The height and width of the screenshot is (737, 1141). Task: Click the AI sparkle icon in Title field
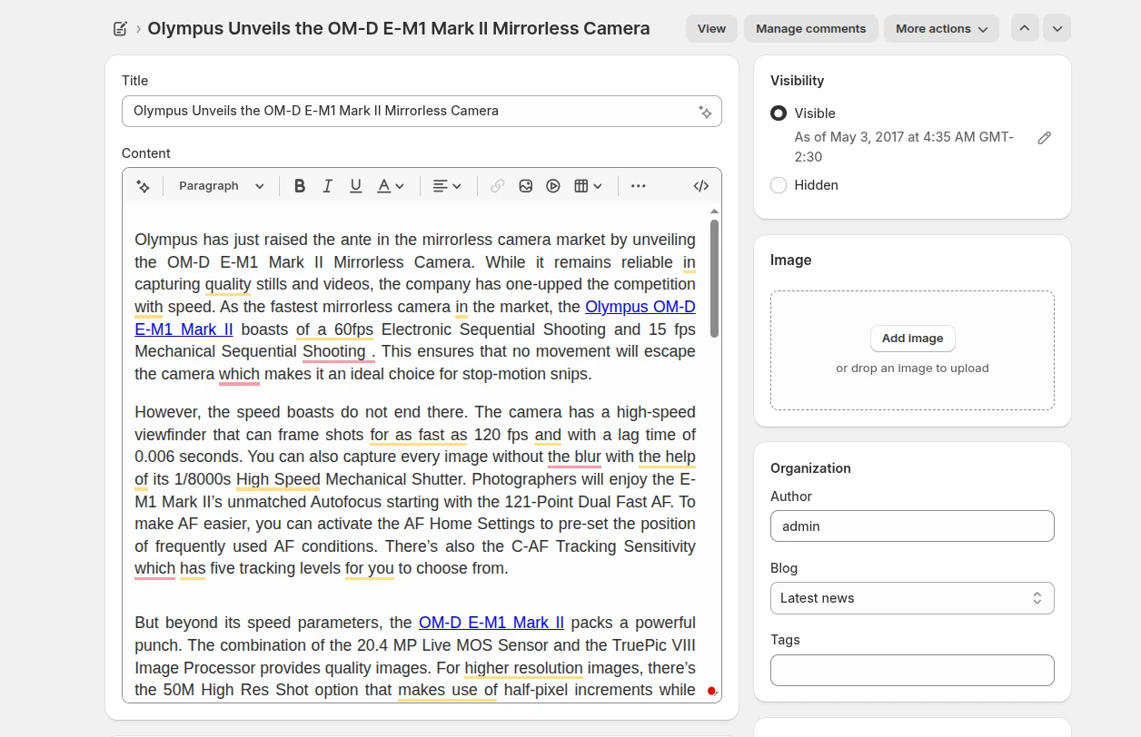705,112
